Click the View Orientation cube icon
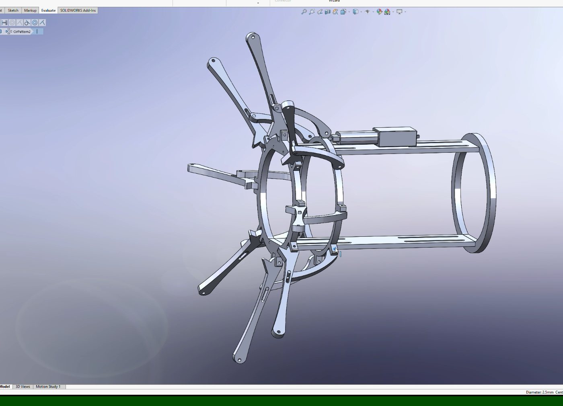Viewport: 563px width, 406px height. tap(343, 12)
